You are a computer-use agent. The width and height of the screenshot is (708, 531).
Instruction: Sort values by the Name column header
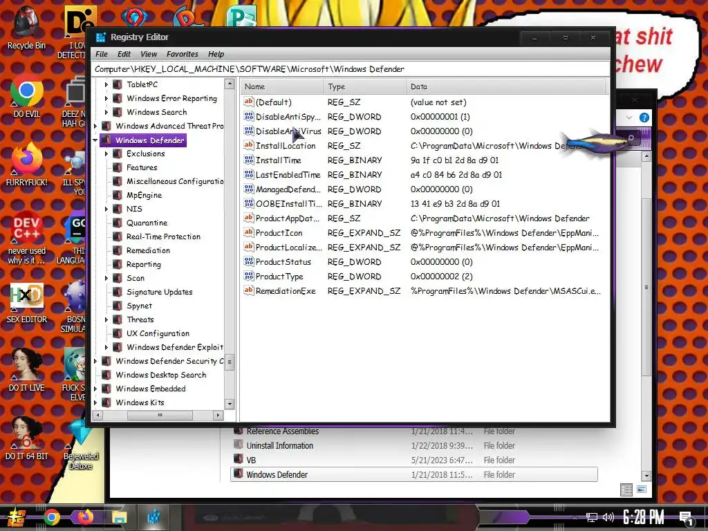[x=282, y=86]
